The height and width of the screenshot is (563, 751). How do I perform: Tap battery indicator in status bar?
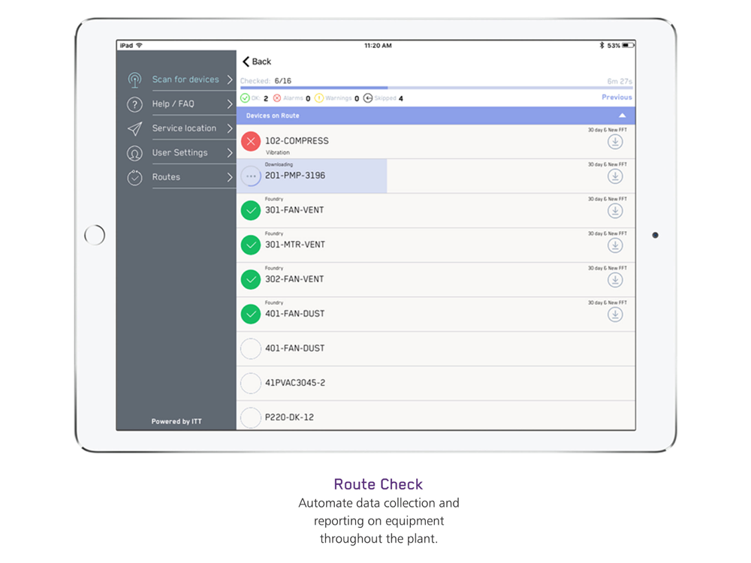[x=628, y=46]
